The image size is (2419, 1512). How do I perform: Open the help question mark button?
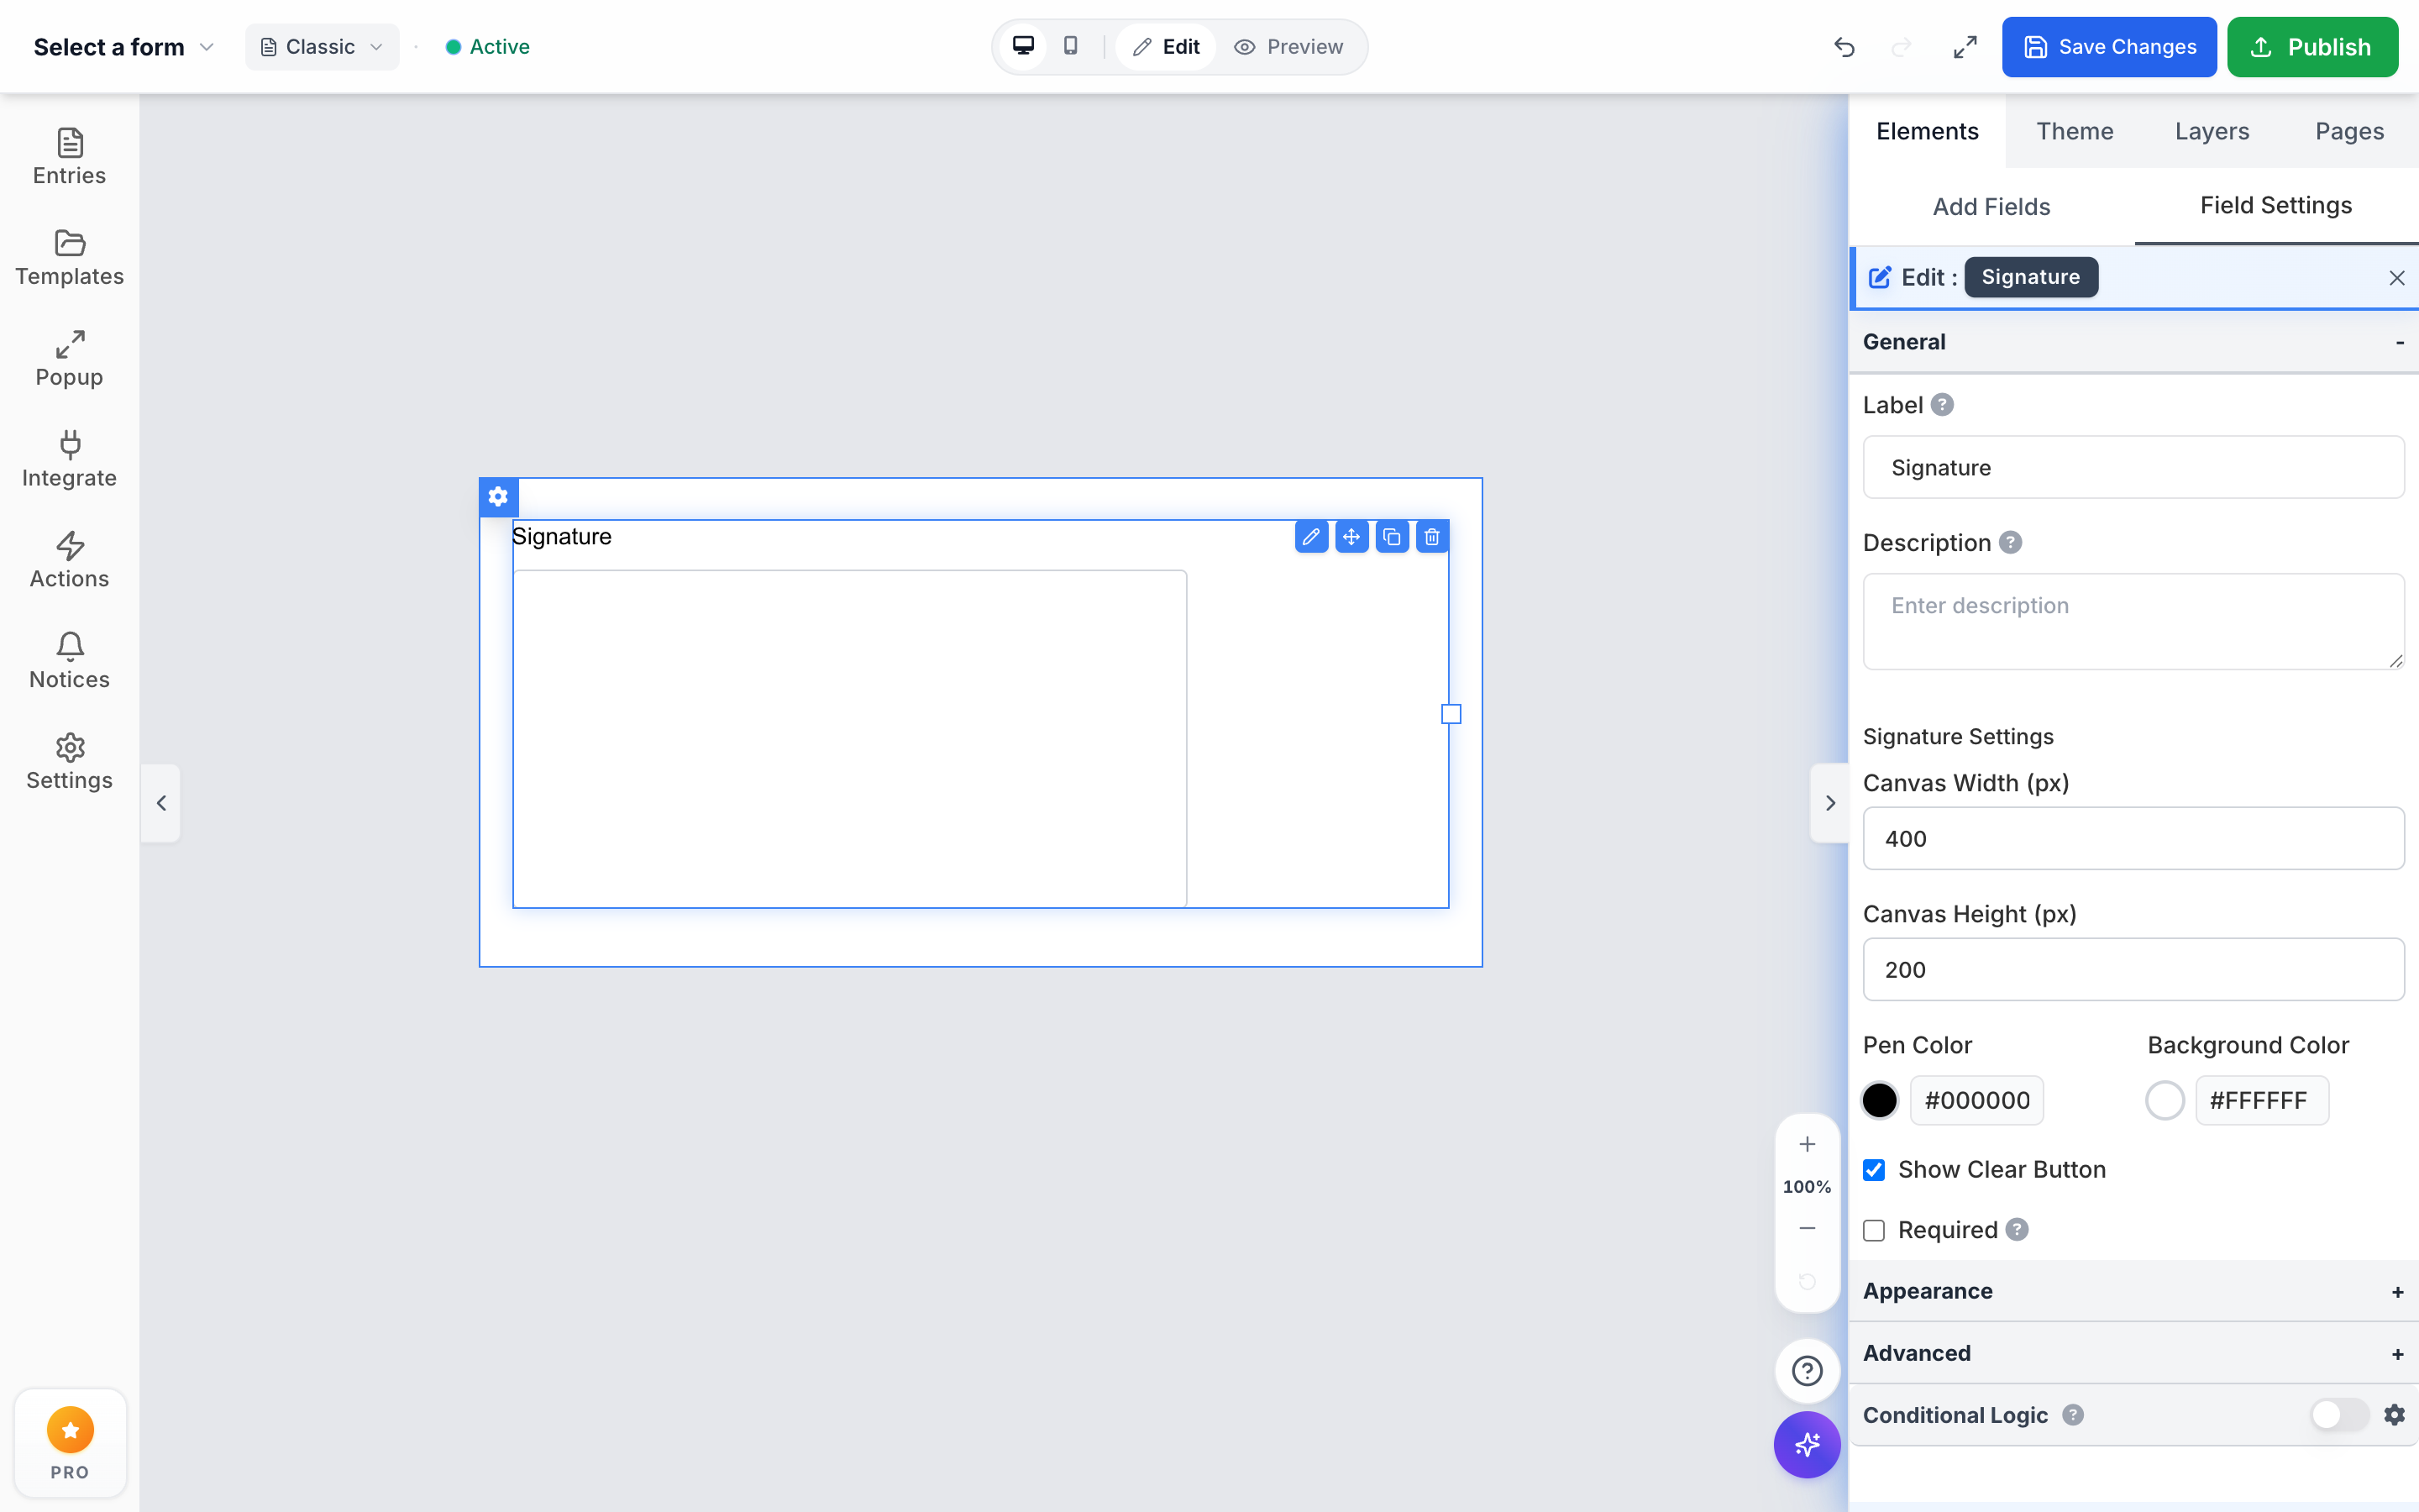[1808, 1370]
